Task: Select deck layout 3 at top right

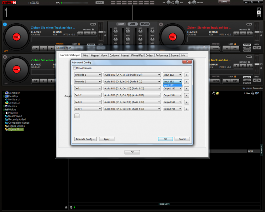Action: 259,16
